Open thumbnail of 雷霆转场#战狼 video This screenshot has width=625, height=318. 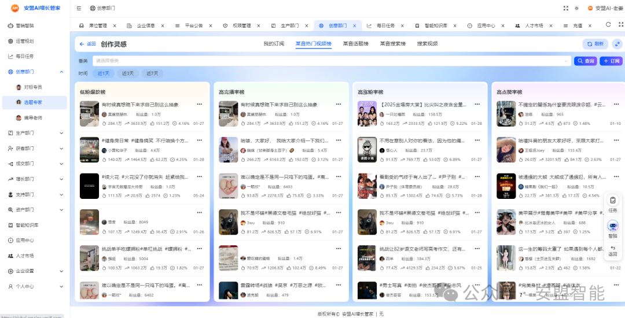click(229, 291)
